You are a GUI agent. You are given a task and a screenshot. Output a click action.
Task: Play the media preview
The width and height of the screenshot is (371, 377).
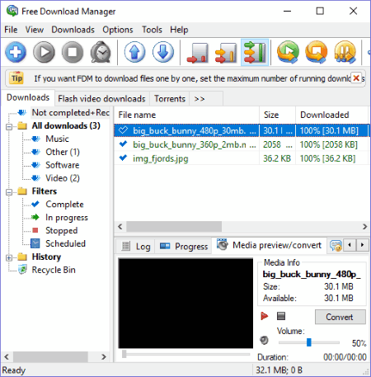coord(264,316)
